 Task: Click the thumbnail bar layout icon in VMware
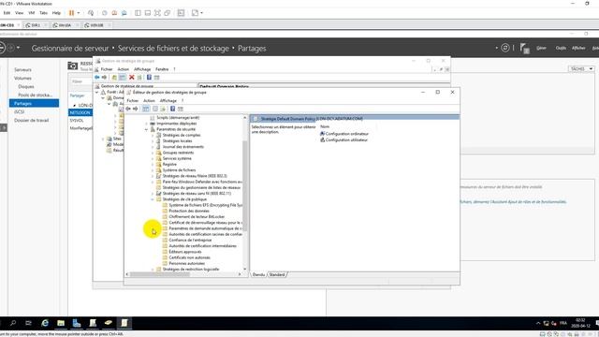[148, 13]
